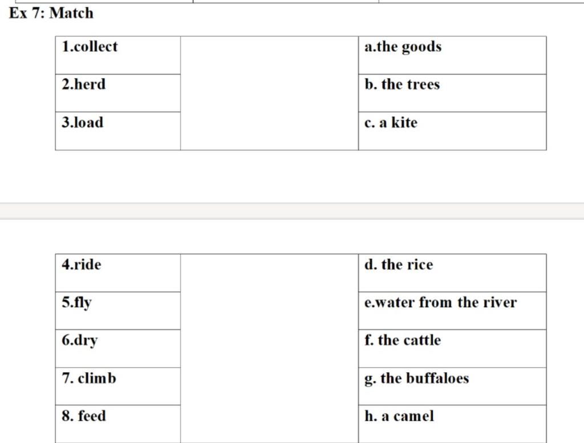Click the 'h. a camel' cell

(452, 424)
